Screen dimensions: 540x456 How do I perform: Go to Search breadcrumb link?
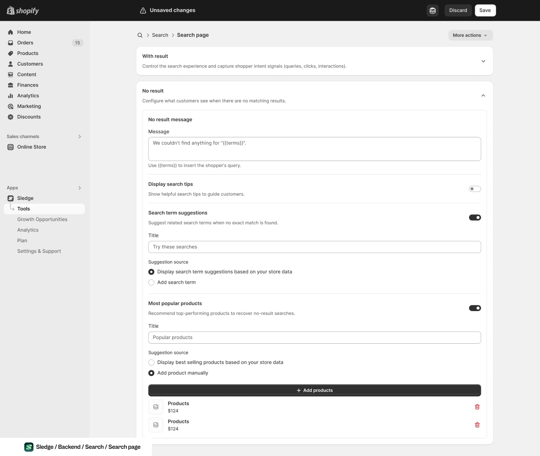pos(160,35)
